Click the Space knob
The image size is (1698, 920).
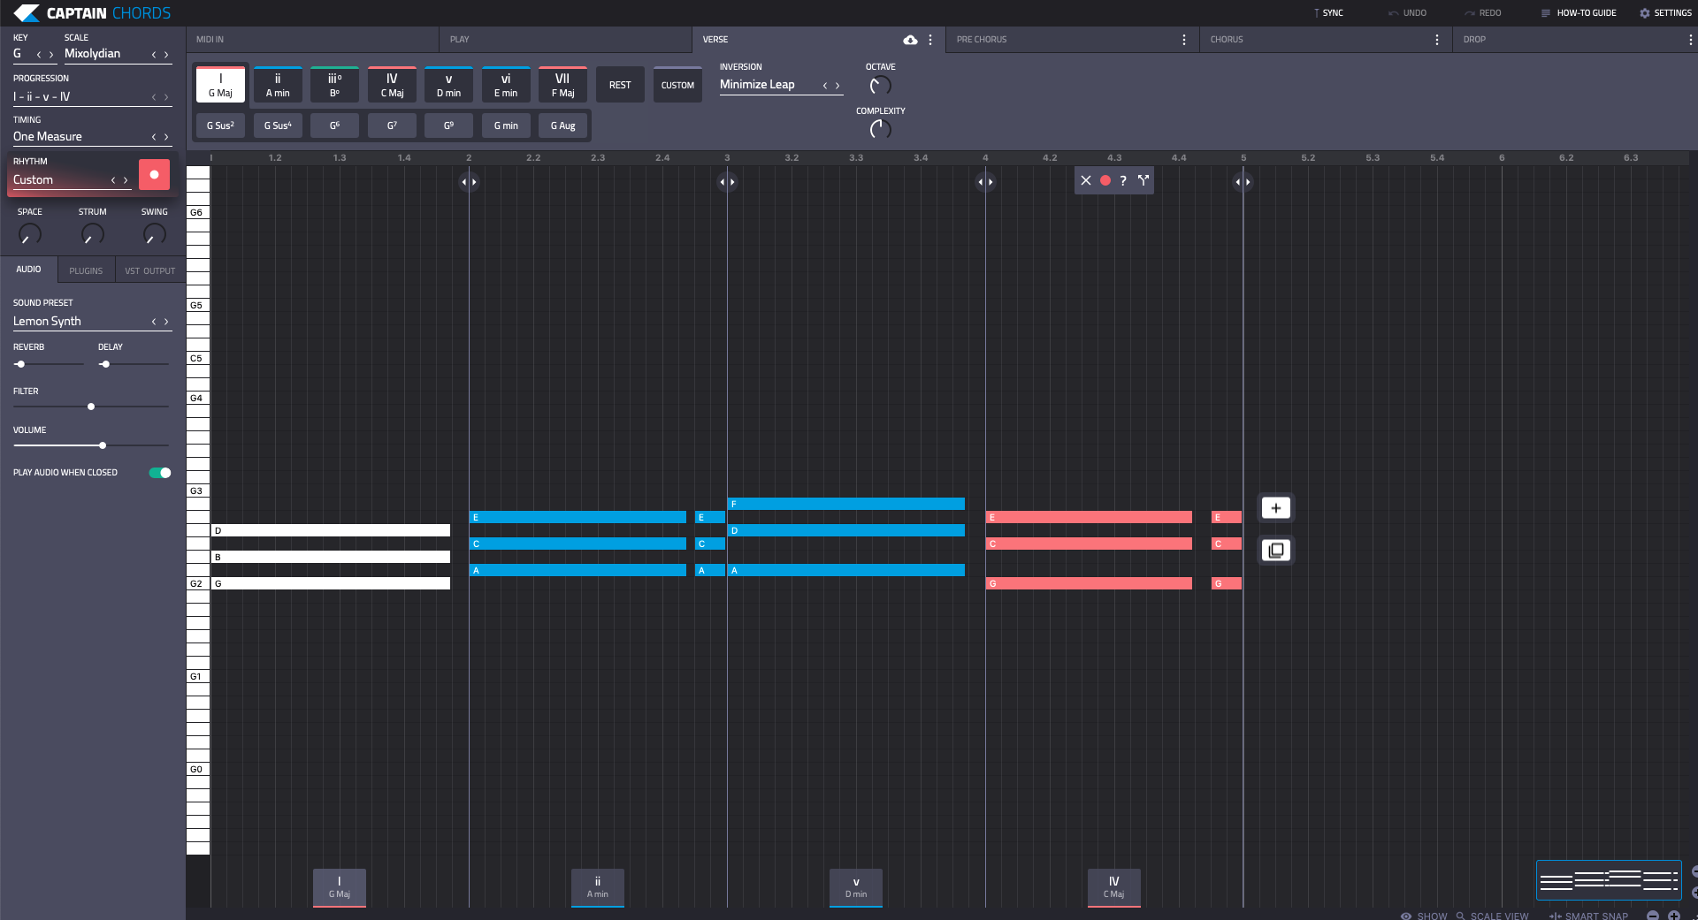tap(30, 234)
